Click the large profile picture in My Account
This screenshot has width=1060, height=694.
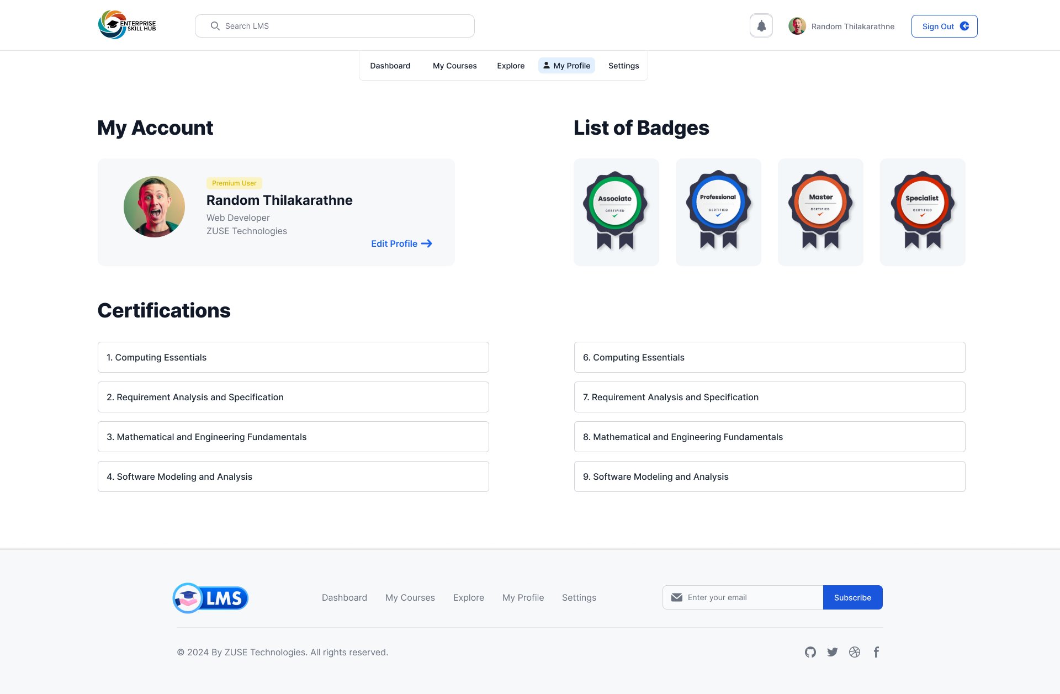tap(154, 206)
